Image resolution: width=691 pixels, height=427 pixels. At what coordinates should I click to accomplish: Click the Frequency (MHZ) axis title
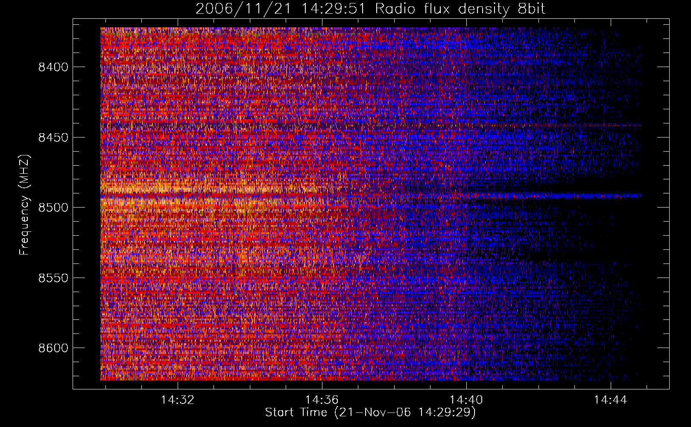click(24, 205)
